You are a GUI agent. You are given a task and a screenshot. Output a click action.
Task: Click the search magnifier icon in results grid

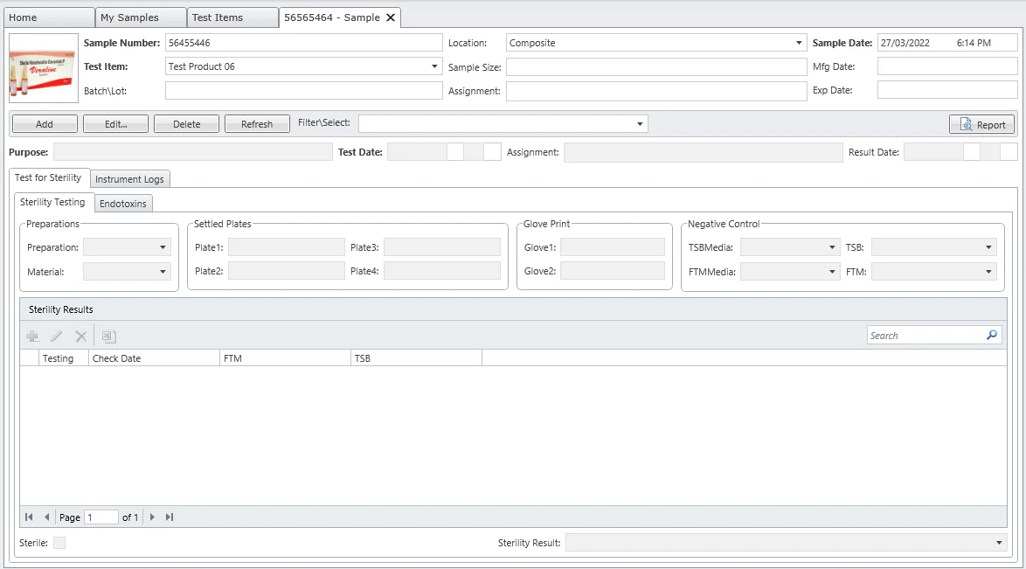(992, 335)
